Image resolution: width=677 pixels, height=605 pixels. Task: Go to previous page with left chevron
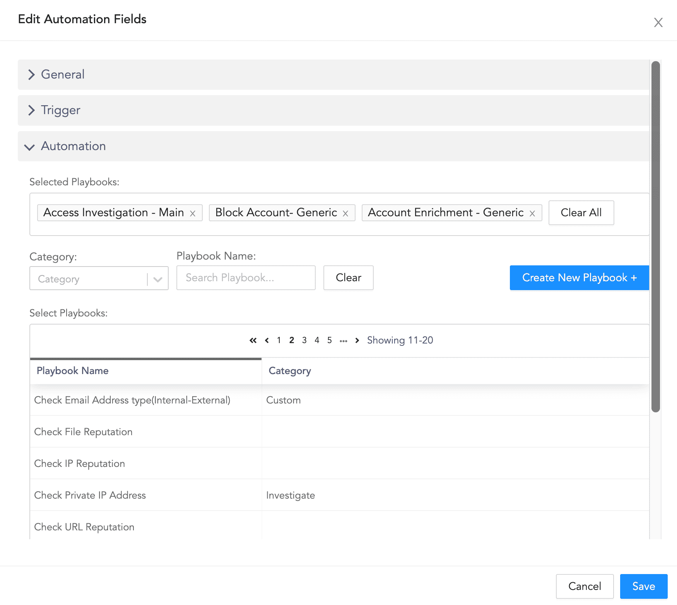point(267,340)
